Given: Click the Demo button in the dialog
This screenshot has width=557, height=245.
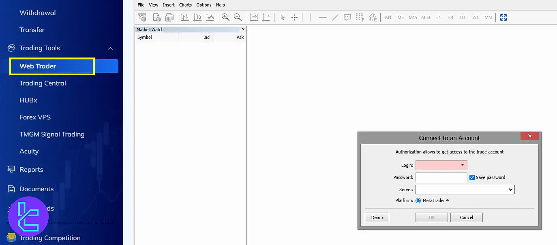Looking at the screenshot, I should [377, 217].
